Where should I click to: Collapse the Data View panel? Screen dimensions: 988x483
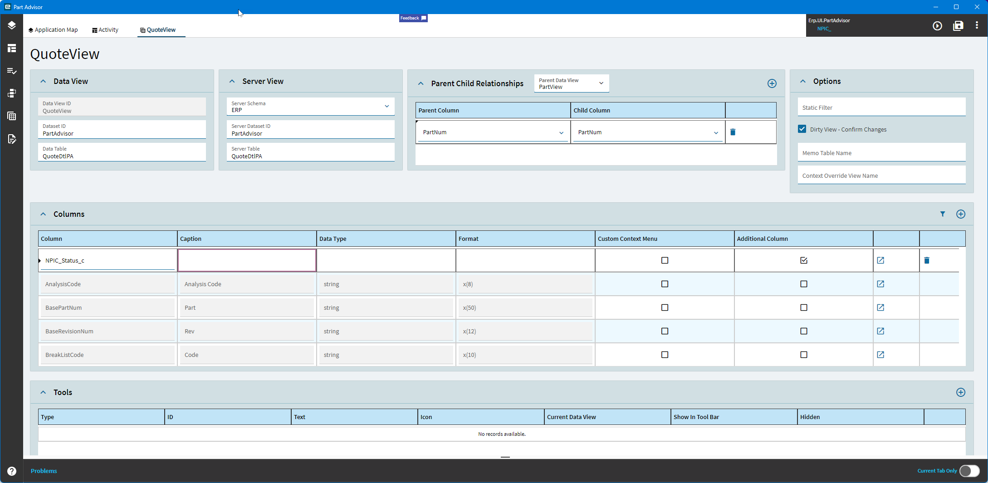click(43, 81)
